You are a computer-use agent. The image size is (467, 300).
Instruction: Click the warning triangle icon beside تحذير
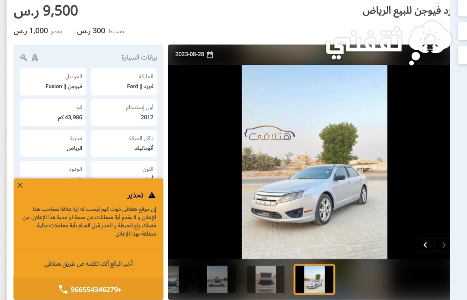[152, 195]
